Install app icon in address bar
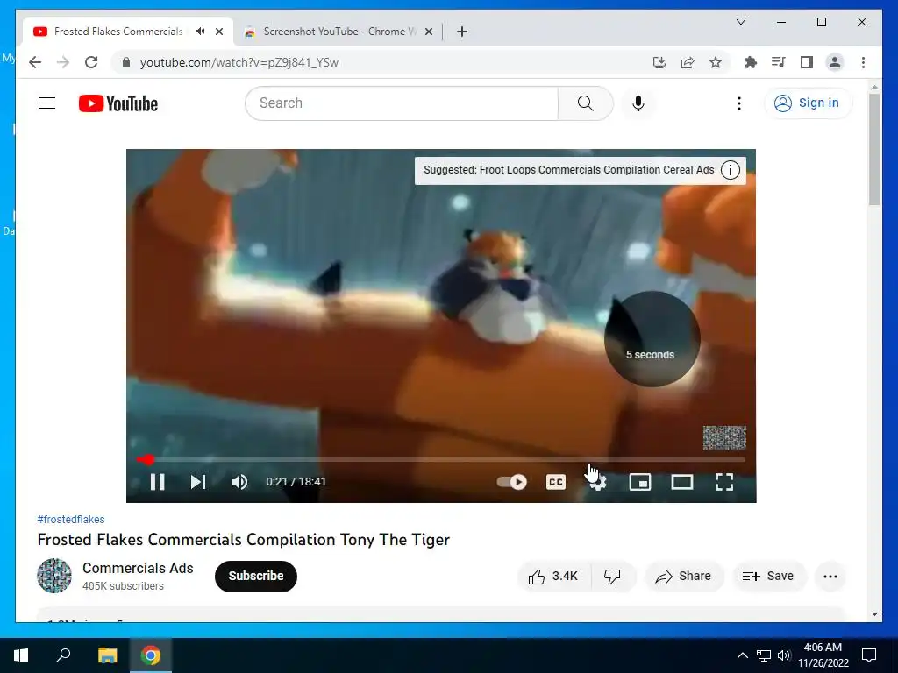 pos(659,62)
